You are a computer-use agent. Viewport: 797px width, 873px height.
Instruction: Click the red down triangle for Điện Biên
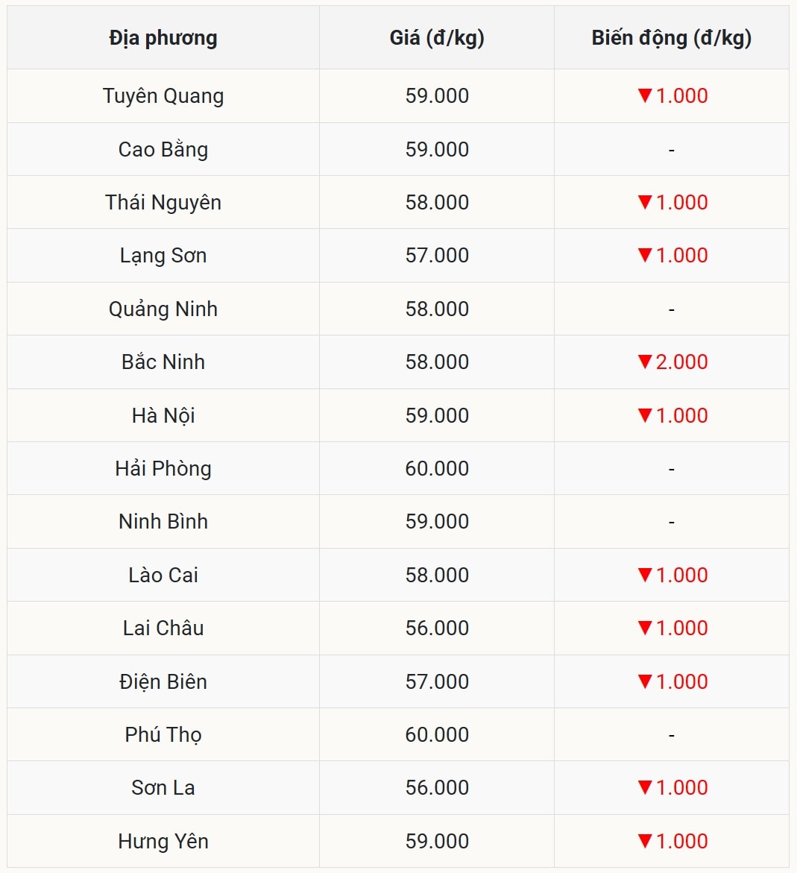tap(645, 681)
